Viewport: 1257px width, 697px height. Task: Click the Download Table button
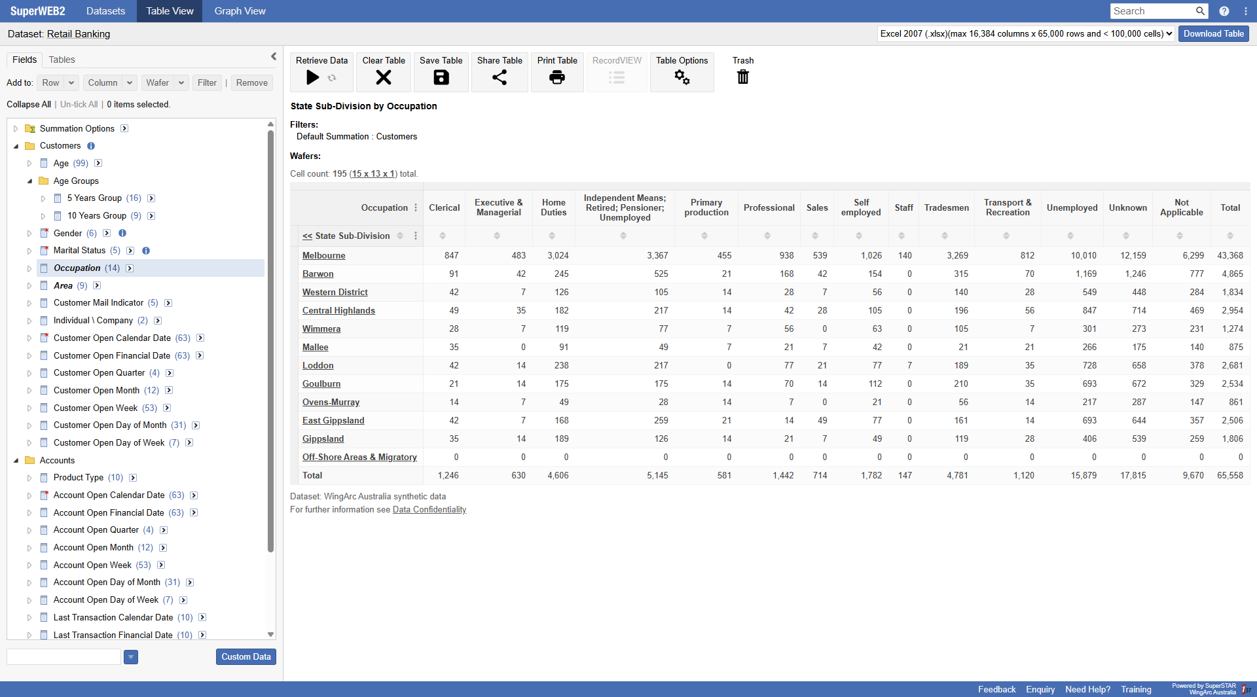click(x=1213, y=33)
